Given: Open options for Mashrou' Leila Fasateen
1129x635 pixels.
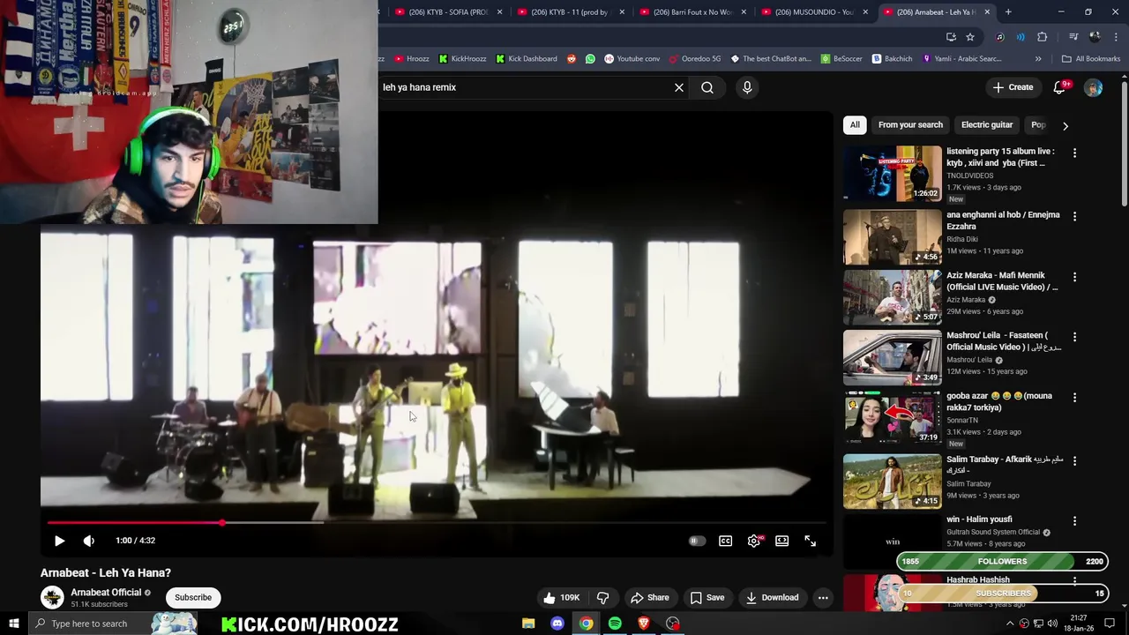Looking at the screenshot, I should point(1074,337).
